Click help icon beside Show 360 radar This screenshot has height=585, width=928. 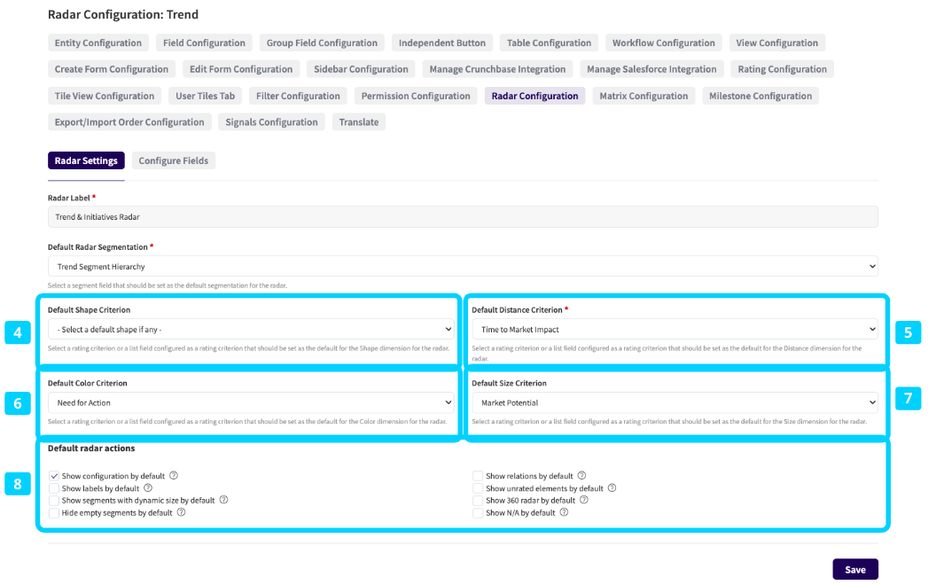583,500
